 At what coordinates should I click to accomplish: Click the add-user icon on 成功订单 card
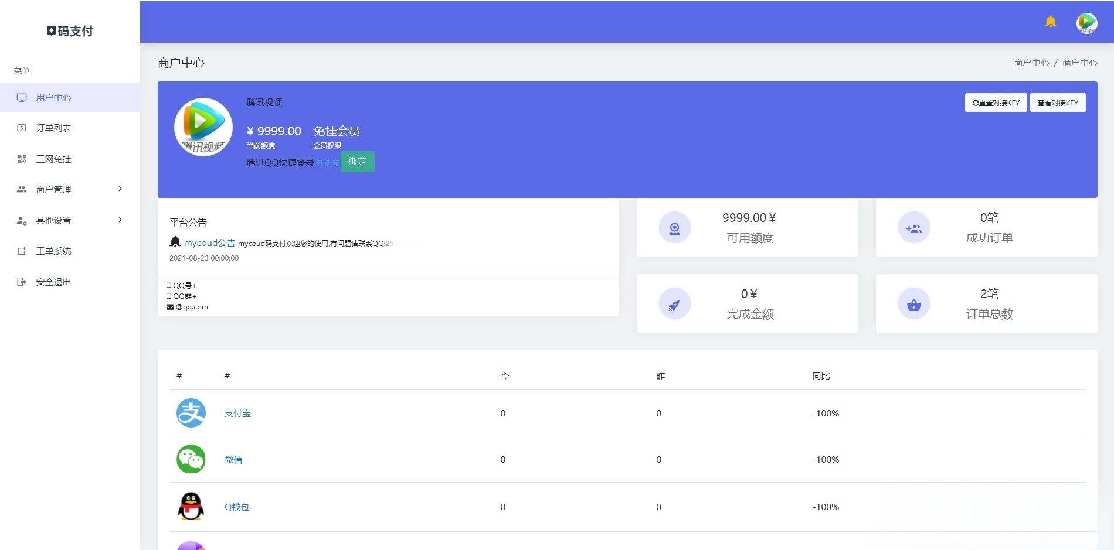pos(914,227)
